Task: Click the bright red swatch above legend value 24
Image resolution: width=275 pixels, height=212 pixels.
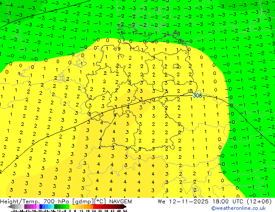Action: pos(95,206)
